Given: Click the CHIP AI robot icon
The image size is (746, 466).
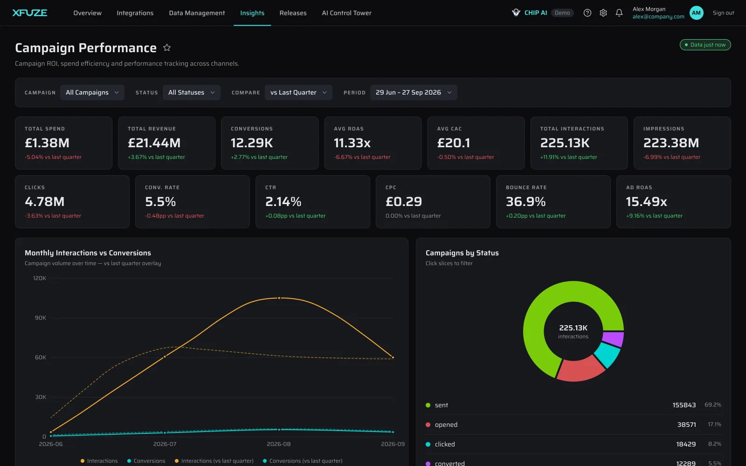Looking at the screenshot, I should (516, 13).
